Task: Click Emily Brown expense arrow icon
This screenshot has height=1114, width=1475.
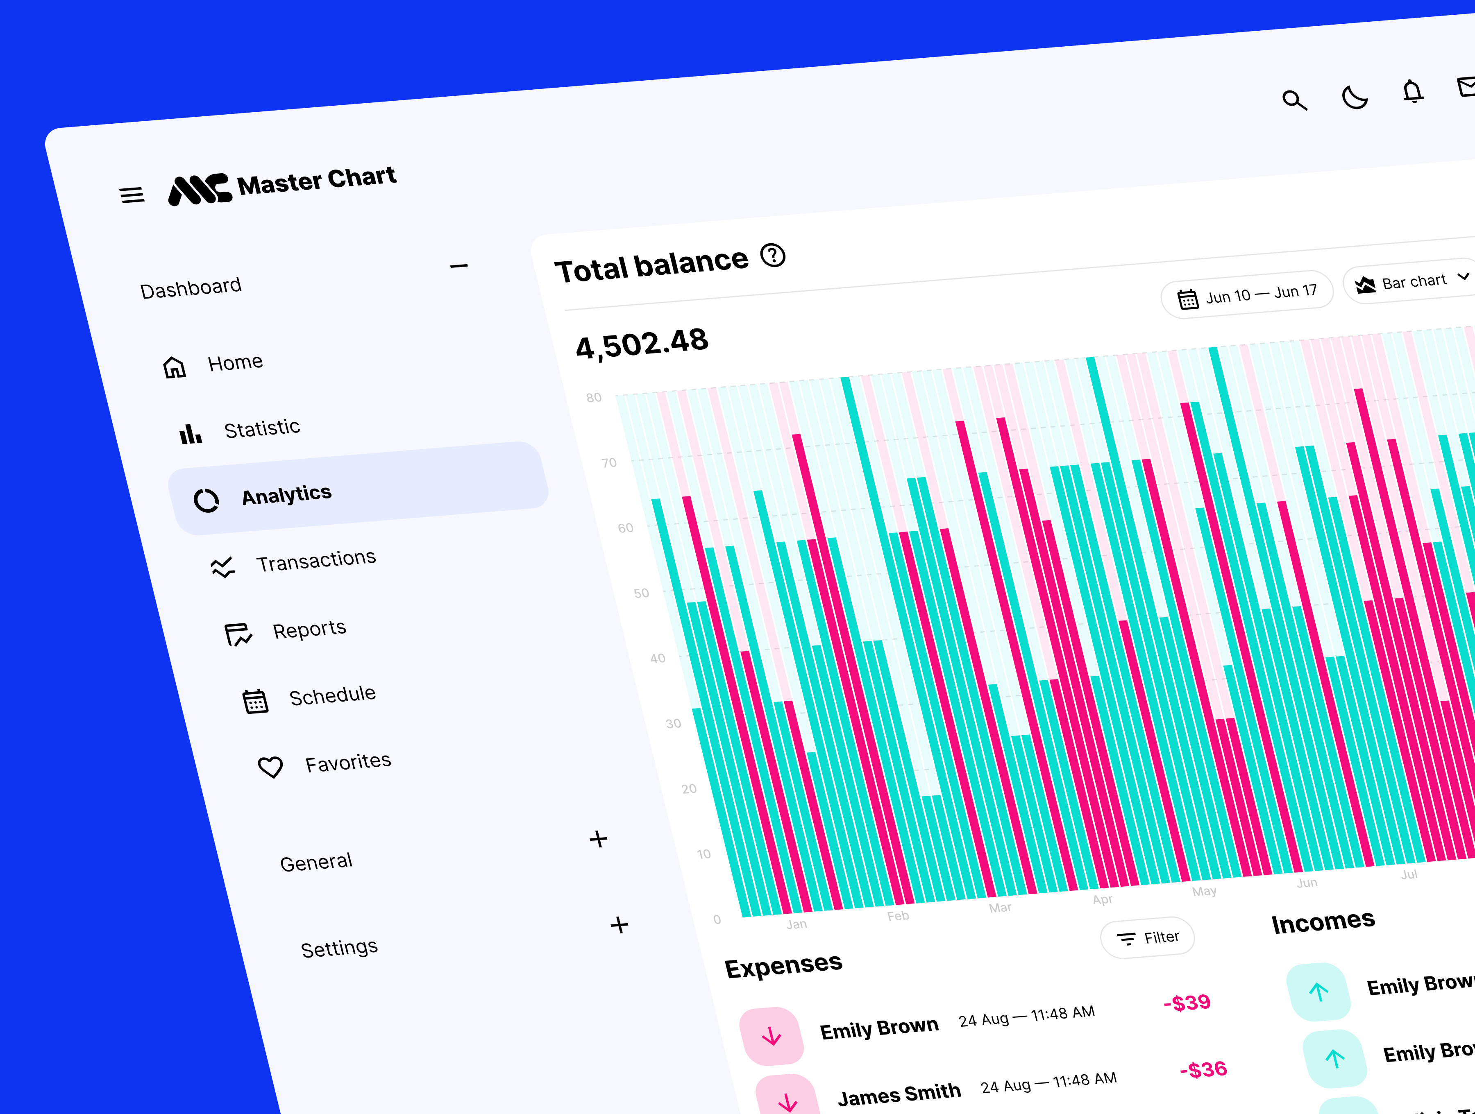Action: [772, 1036]
